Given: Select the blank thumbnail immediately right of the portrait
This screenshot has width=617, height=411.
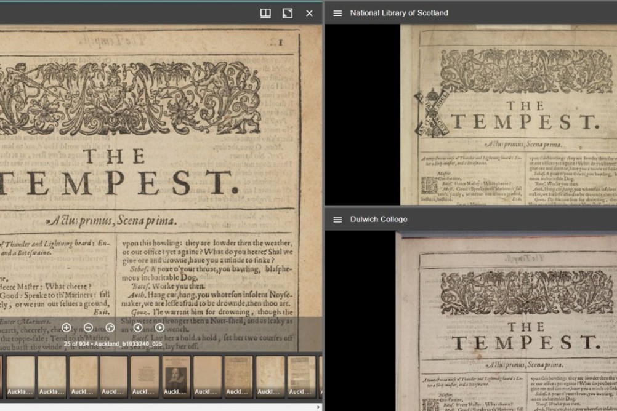Looking at the screenshot, I should (208, 376).
